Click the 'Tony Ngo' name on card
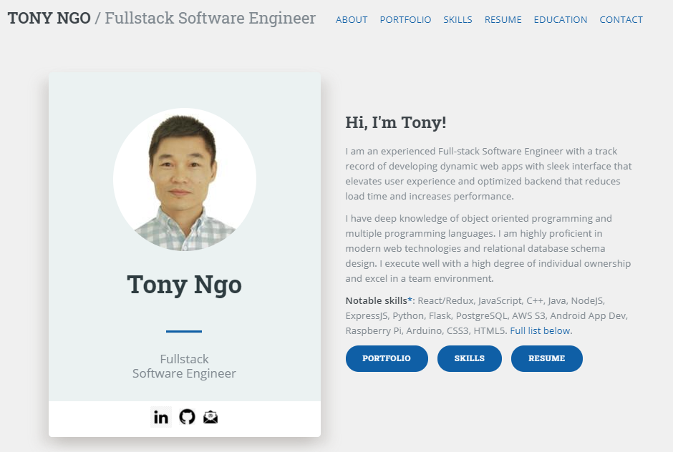The image size is (673, 452). click(x=184, y=284)
